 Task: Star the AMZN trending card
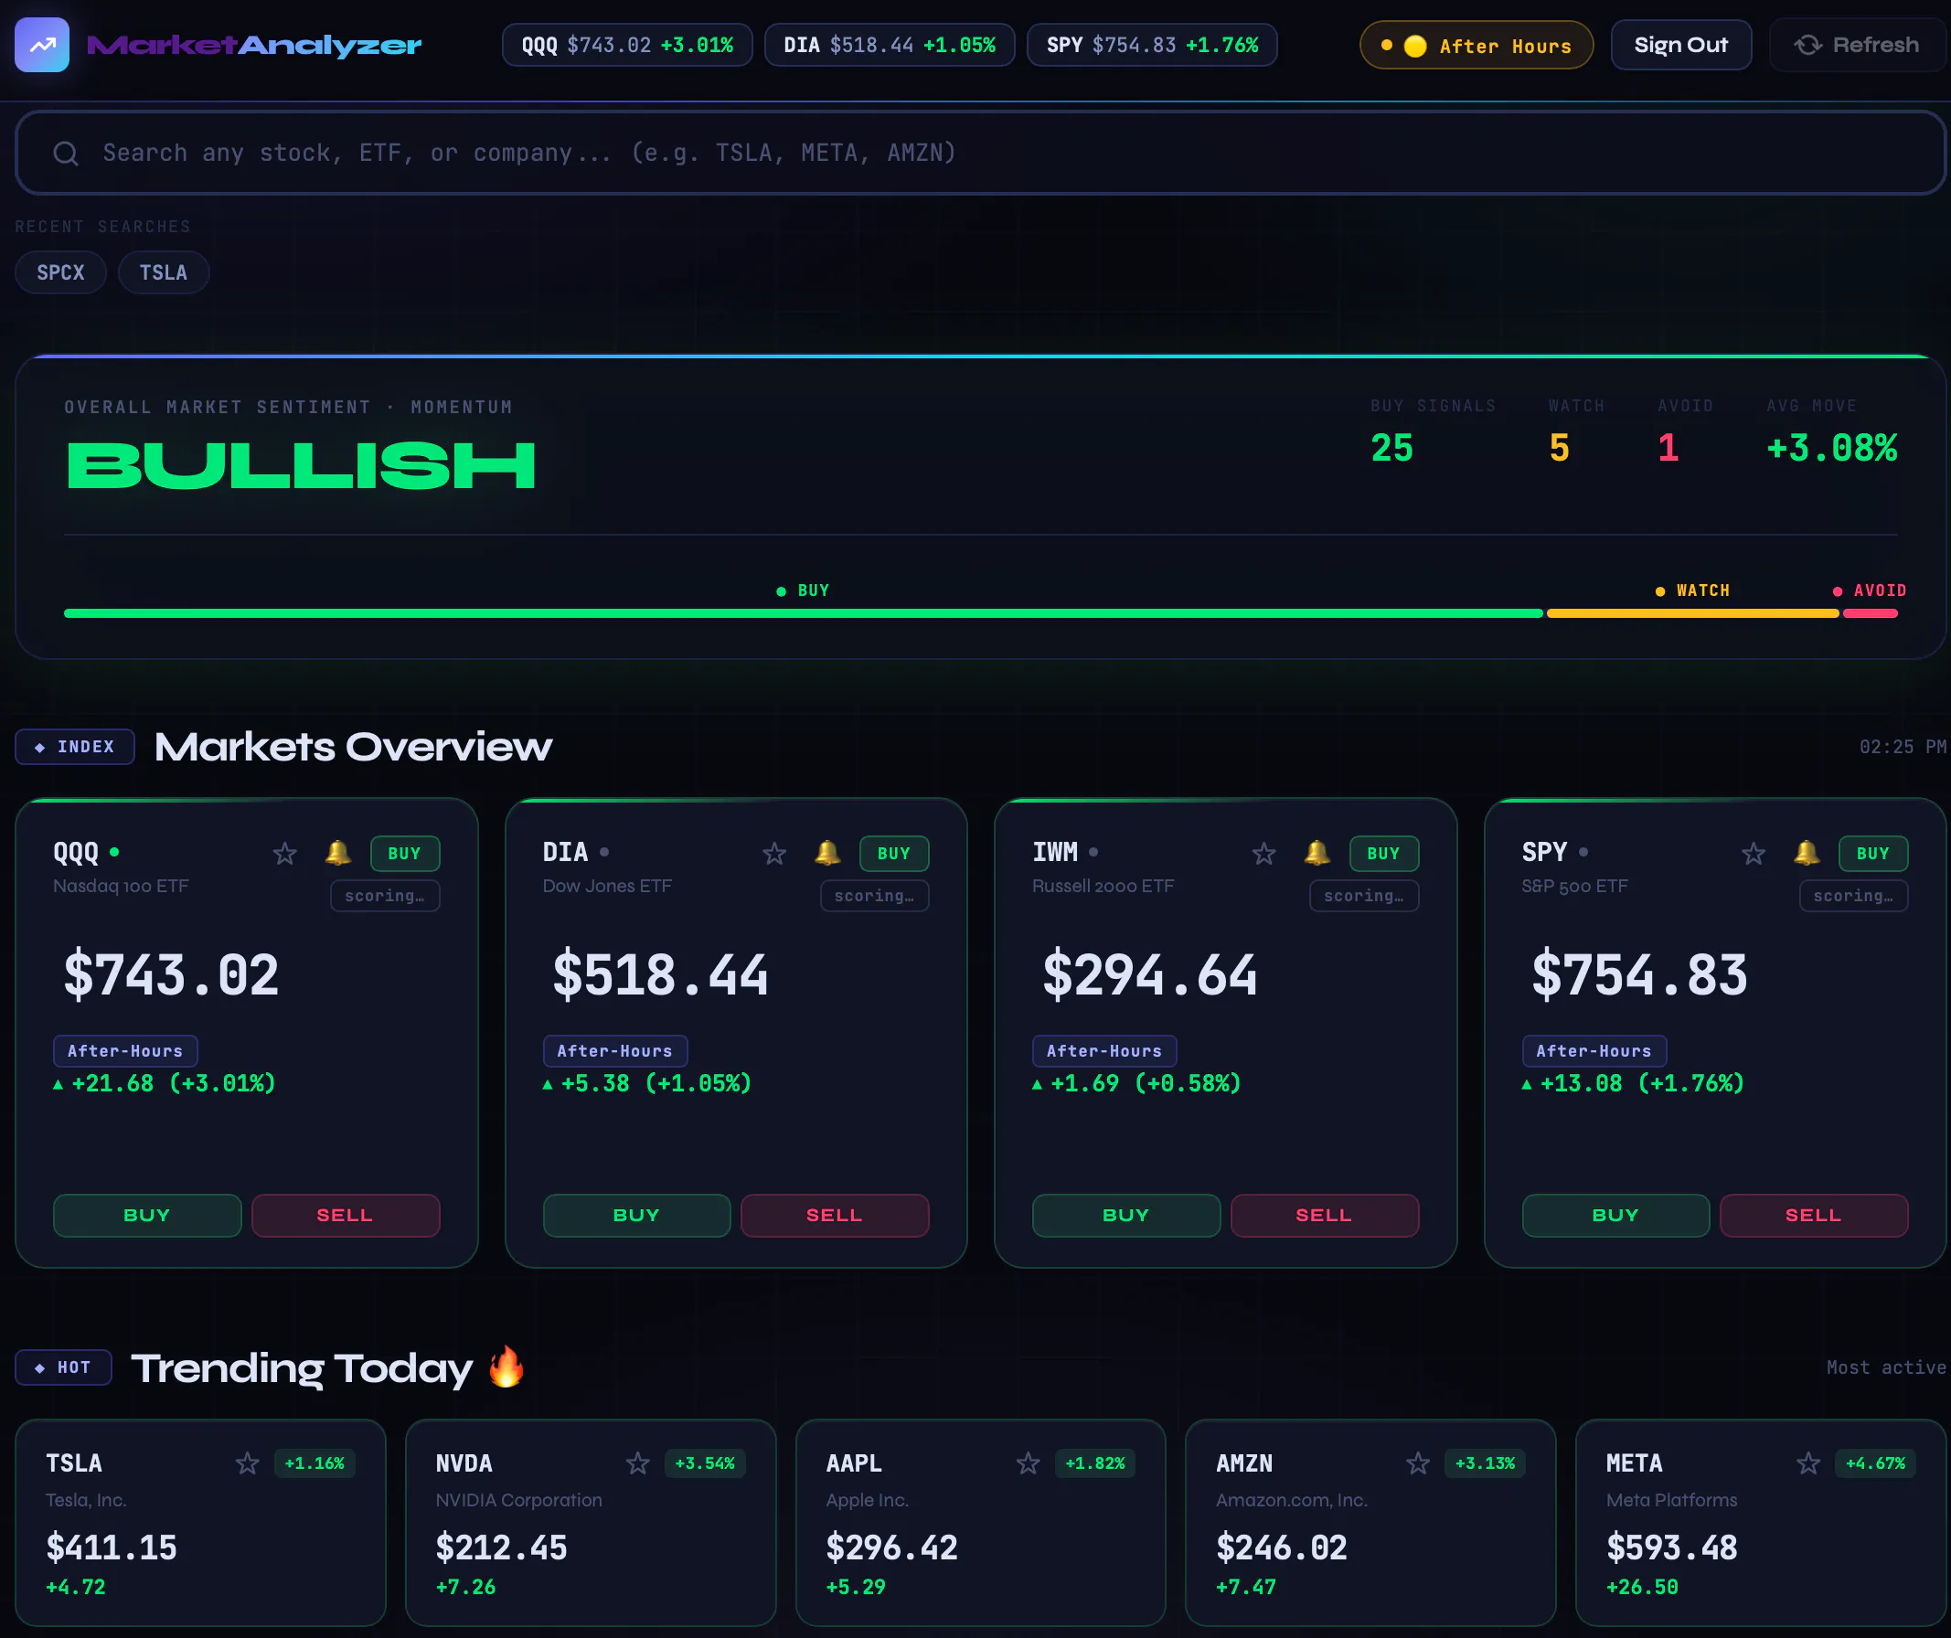click(1419, 1463)
